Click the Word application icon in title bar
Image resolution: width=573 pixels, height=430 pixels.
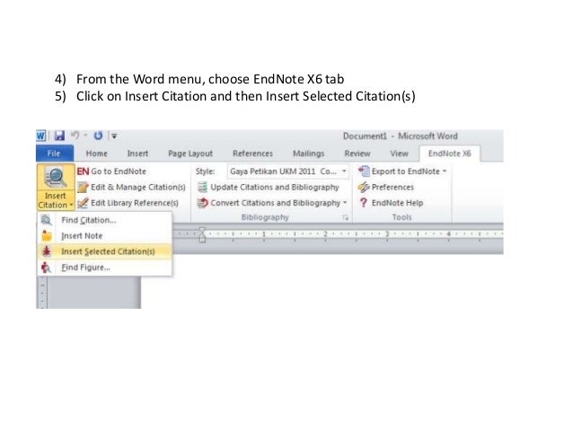pyautogui.click(x=41, y=136)
